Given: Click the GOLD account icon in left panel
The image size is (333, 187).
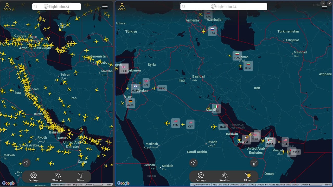Looking at the screenshot, I should 7,7.
